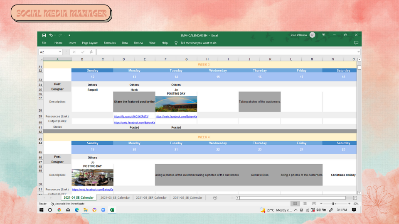Expand the Name Box dropdown arrow
Viewport: 399px width, 224px height.
(60, 52)
